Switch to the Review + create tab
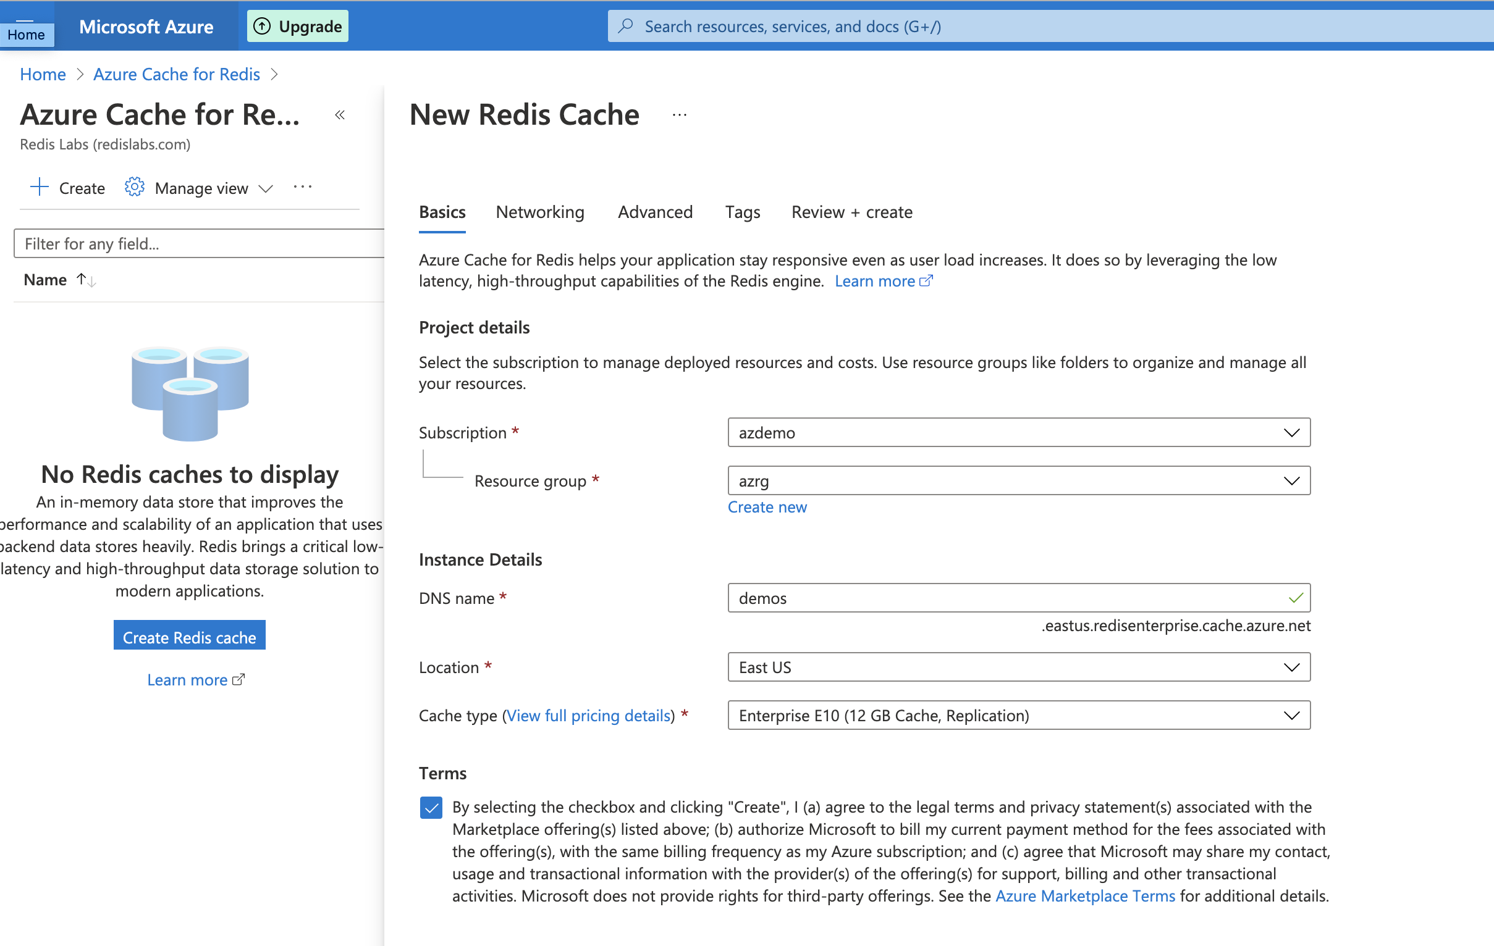 pos(852,212)
